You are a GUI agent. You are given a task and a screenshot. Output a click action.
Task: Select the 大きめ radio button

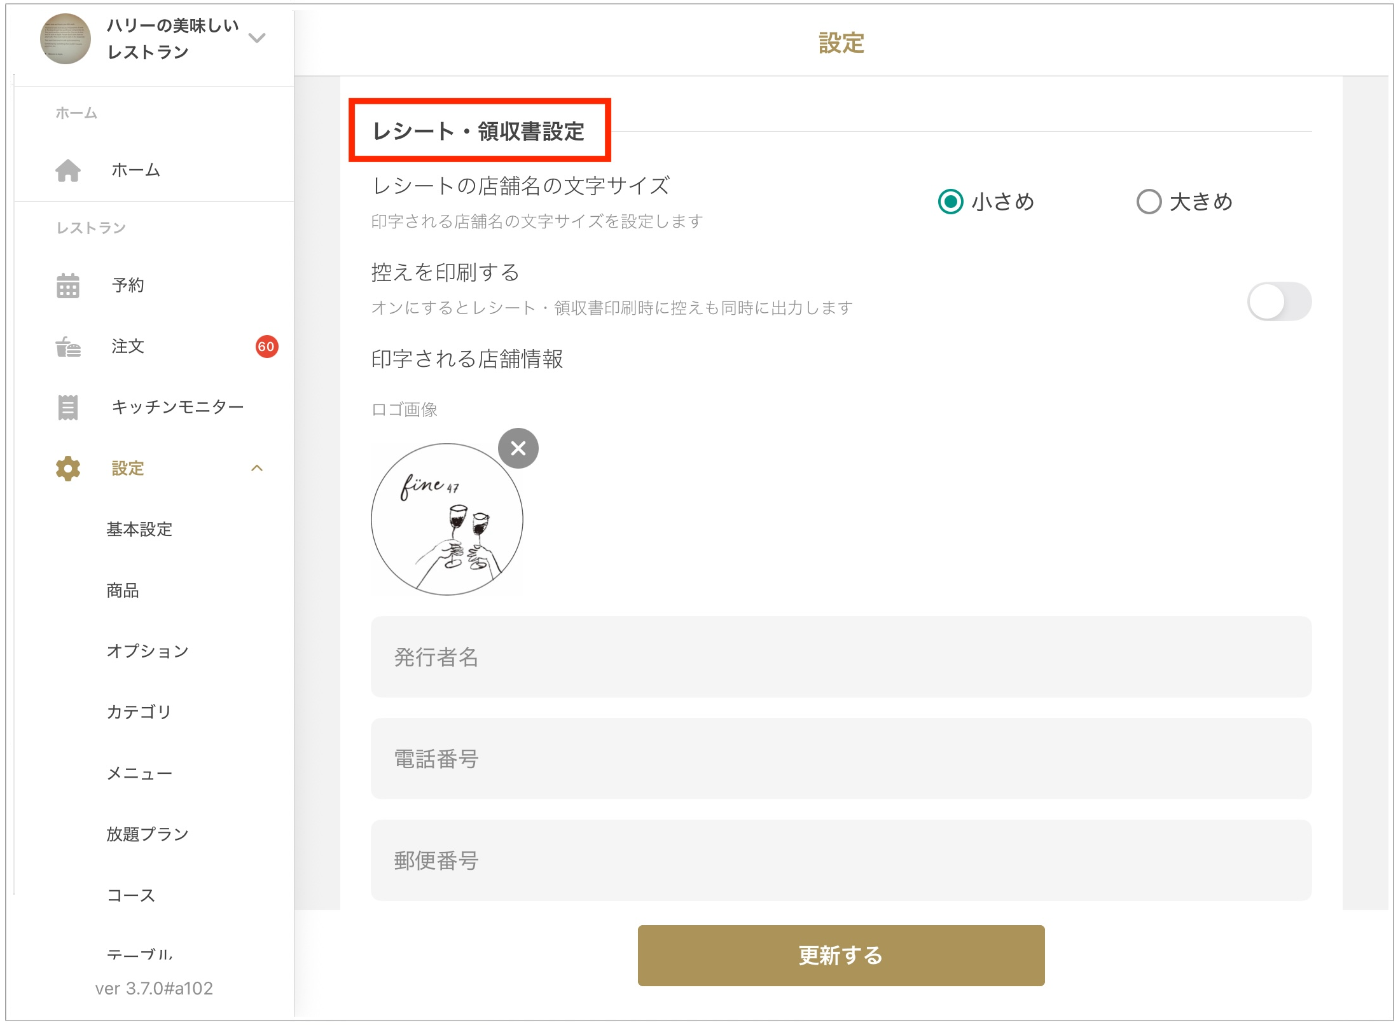1149,202
